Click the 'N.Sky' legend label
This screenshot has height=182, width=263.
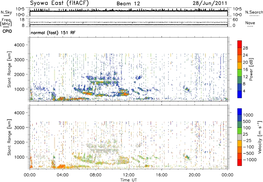tap(6, 12)
